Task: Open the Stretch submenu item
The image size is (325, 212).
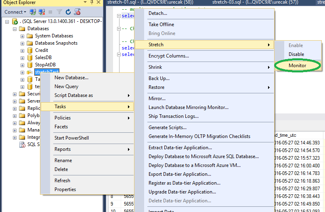Action: (x=204, y=45)
